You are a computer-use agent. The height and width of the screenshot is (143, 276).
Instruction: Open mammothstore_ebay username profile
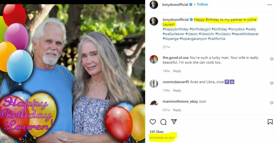click(180, 102)
